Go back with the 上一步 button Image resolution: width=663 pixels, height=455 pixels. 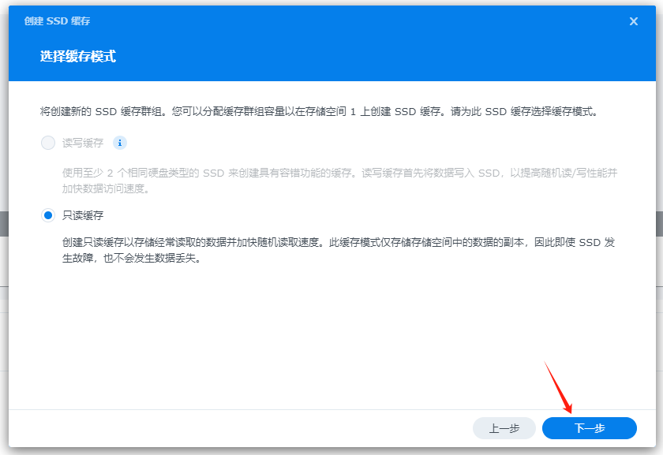click(504, 428)
